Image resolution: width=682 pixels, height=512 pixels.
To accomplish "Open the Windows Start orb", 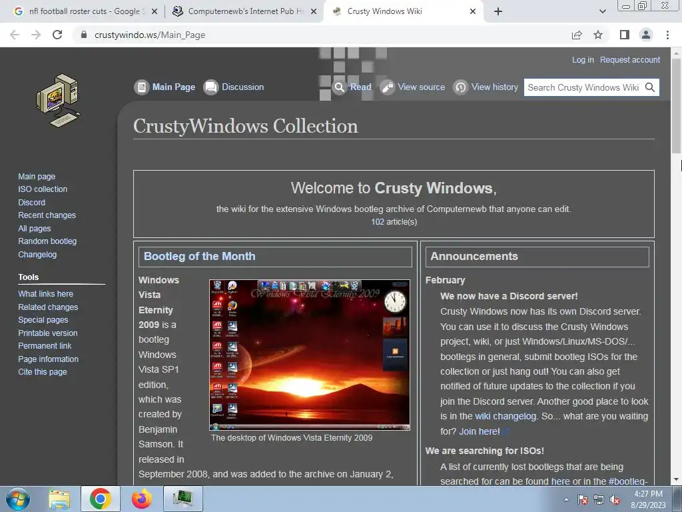I will click(18, 499).
